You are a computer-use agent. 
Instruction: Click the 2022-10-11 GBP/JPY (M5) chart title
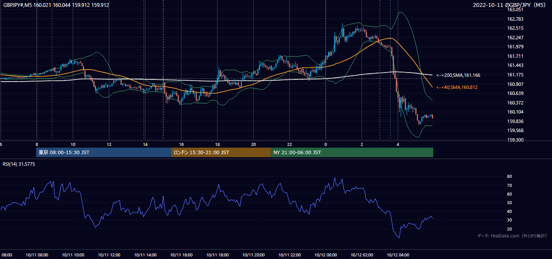point(510,5)
